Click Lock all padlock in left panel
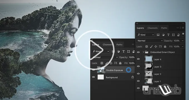The height and width of the screenshot is (100, 189). 120,63
